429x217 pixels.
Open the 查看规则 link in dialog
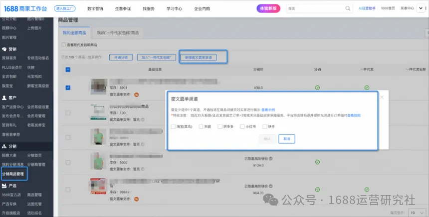354,115
